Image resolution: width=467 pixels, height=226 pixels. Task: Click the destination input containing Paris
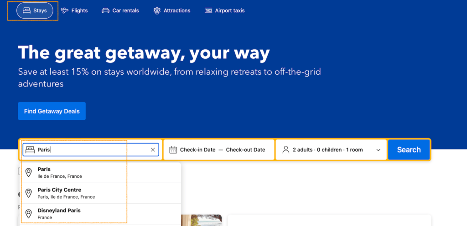91,150
